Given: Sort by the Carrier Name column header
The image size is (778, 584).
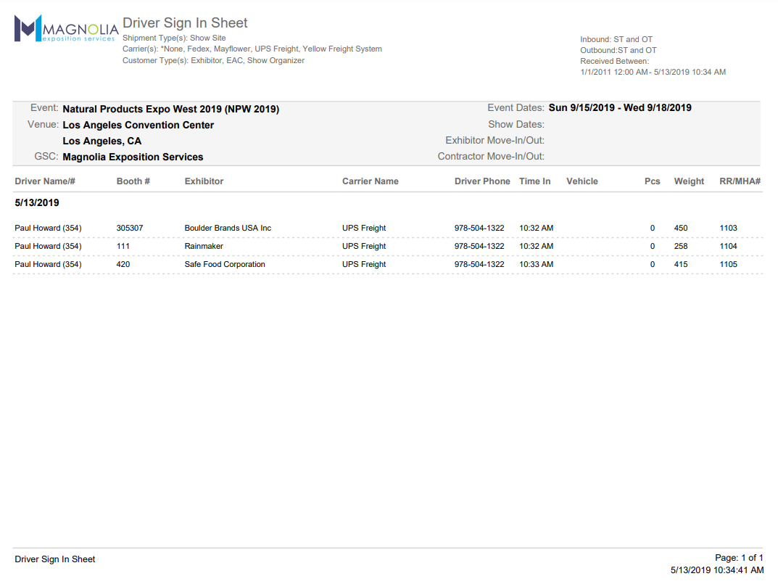Looking at the screenshot, I should 370,181.
